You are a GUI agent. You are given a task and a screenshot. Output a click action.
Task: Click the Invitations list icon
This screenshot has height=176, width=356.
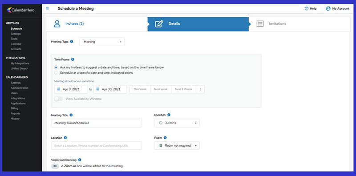(260, 24)
